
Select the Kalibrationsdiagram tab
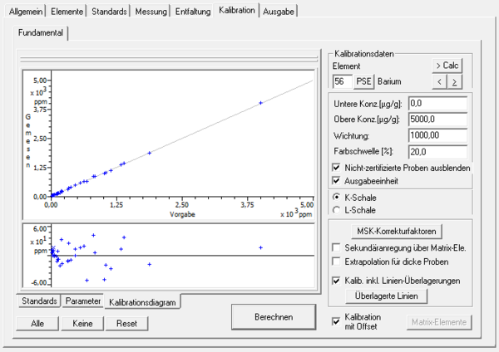(x=142, y=302)
